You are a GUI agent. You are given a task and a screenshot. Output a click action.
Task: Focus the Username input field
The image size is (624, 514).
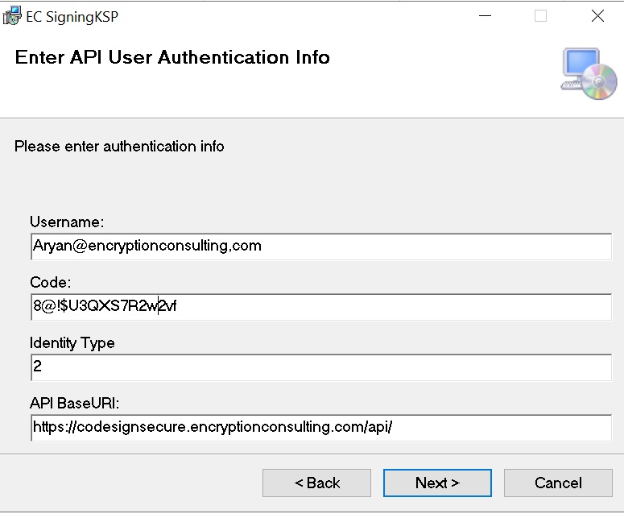click(x=321, y=247)
